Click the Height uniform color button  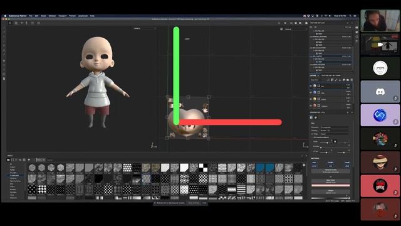pos(331,191)
